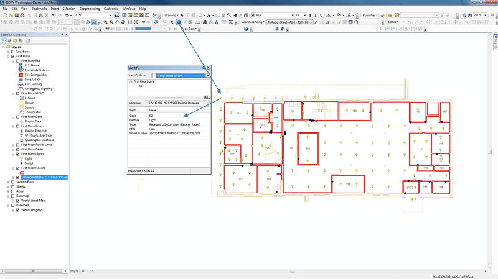Open the map scale dropdown
Viewport: 498px width, 279px height.
(x=110, y=15)
